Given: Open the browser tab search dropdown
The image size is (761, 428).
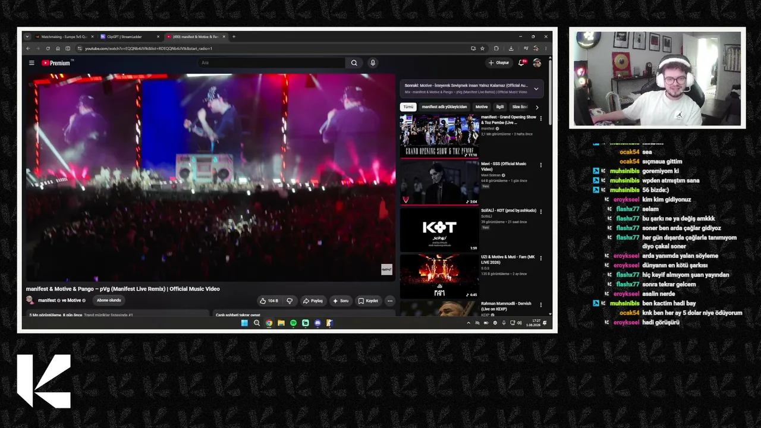Looking at the screenshot, I should coord(27,37).
